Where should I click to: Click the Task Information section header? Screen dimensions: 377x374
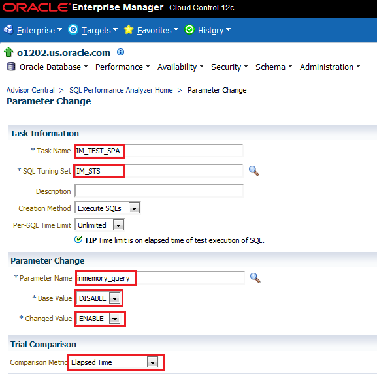pyautogui.click(x=44, y=133)
